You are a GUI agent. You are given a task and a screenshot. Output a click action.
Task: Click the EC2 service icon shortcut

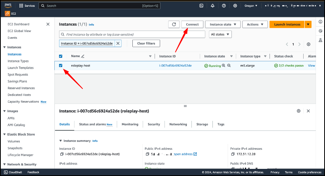[x=7, y=14]
